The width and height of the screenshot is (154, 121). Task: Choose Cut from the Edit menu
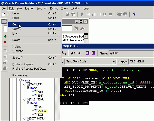tap(35, 24)
